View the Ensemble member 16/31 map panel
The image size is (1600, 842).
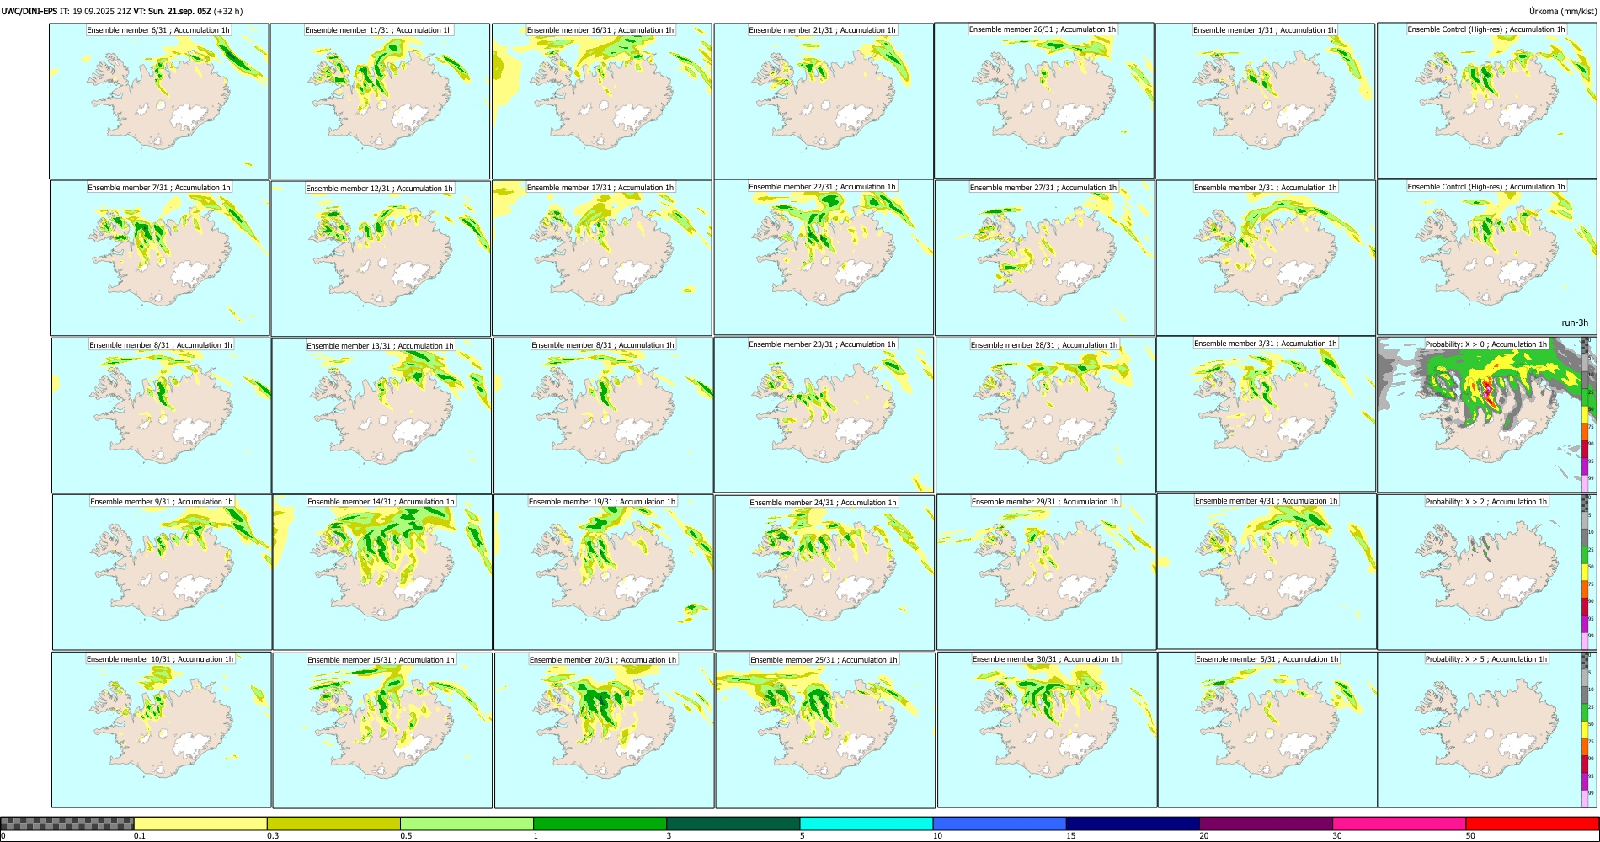point(602,101)
